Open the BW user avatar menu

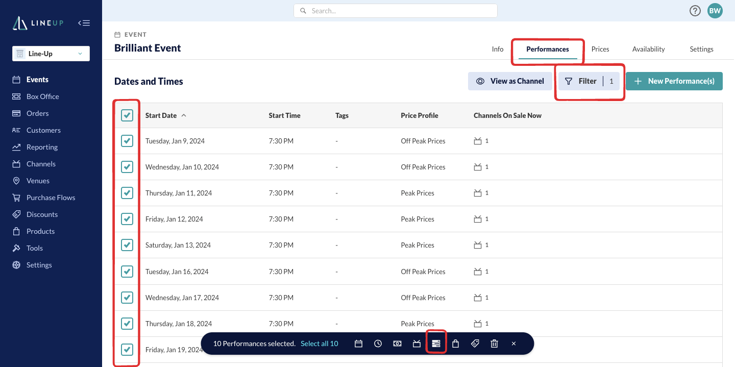715,11
